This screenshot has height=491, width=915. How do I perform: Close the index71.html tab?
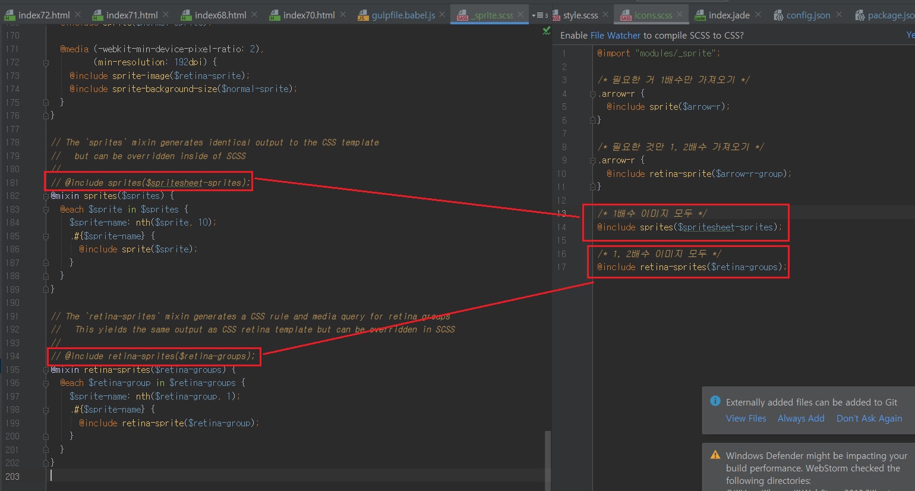click(166, 14)
